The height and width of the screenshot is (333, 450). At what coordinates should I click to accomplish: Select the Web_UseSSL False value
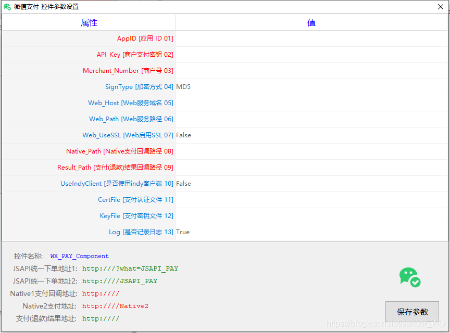311,135
